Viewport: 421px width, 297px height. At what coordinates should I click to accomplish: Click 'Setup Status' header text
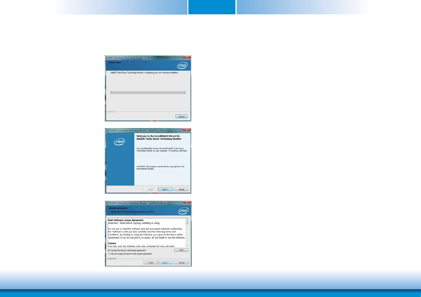(x=115, y=63)
